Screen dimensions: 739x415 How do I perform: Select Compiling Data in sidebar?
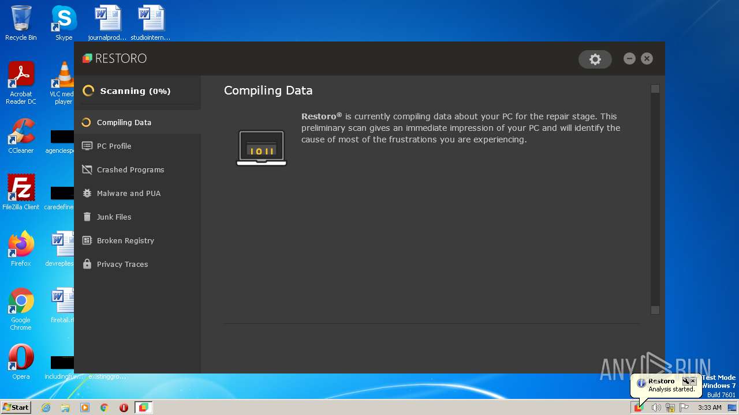pos(137,122)
